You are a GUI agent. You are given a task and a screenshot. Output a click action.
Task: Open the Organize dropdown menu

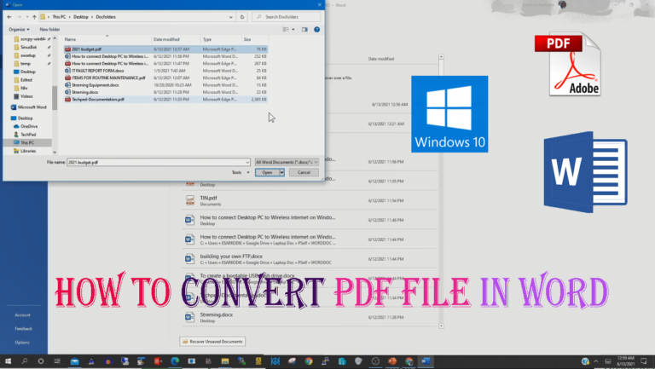click(x=20, y=29)
